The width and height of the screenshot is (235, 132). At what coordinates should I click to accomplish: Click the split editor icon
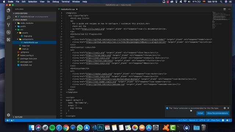click(224, 9)
